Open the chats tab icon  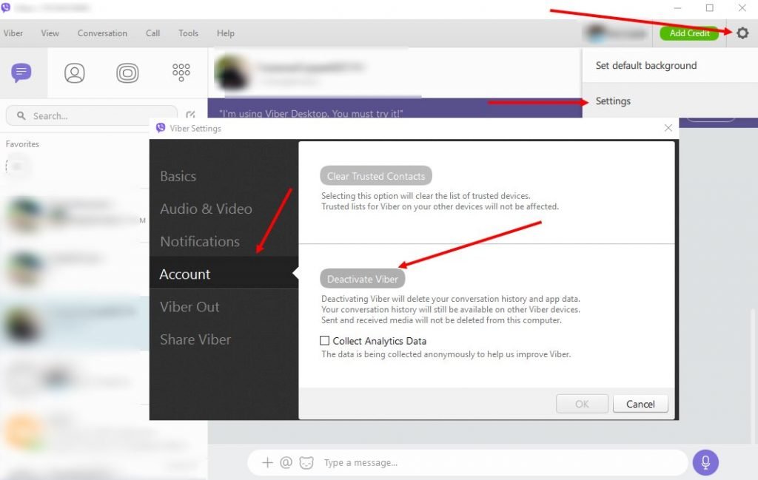[21, 72]
